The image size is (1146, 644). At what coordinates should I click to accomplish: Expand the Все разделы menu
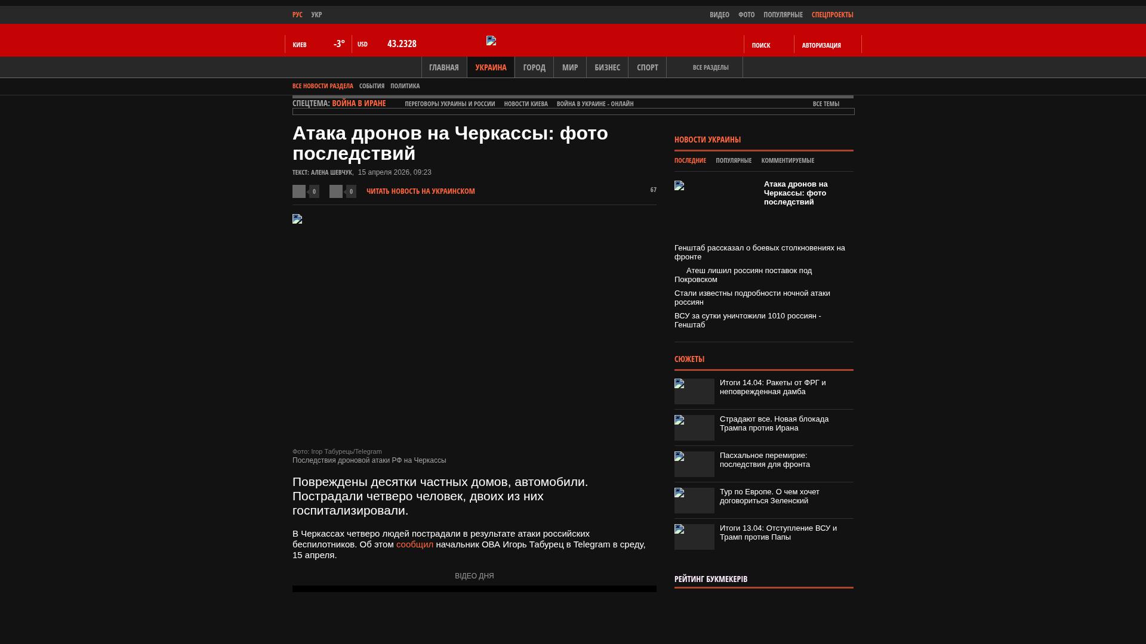[x=710, y=67]
